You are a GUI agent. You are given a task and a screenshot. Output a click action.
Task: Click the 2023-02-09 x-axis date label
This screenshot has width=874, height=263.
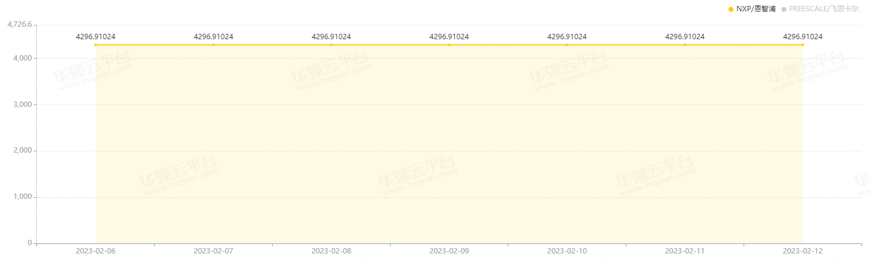point(450,251)
